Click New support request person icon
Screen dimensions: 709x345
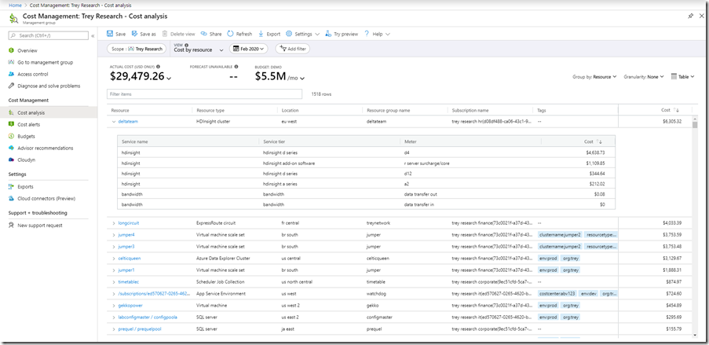coord(11,225)
